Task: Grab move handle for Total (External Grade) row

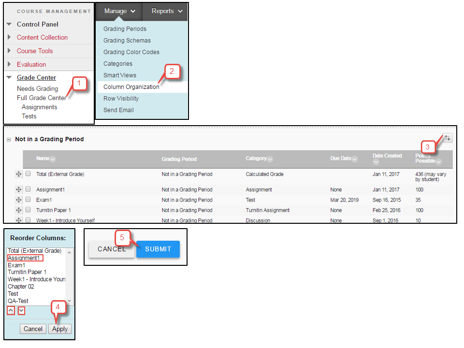Action: point(19,174)
